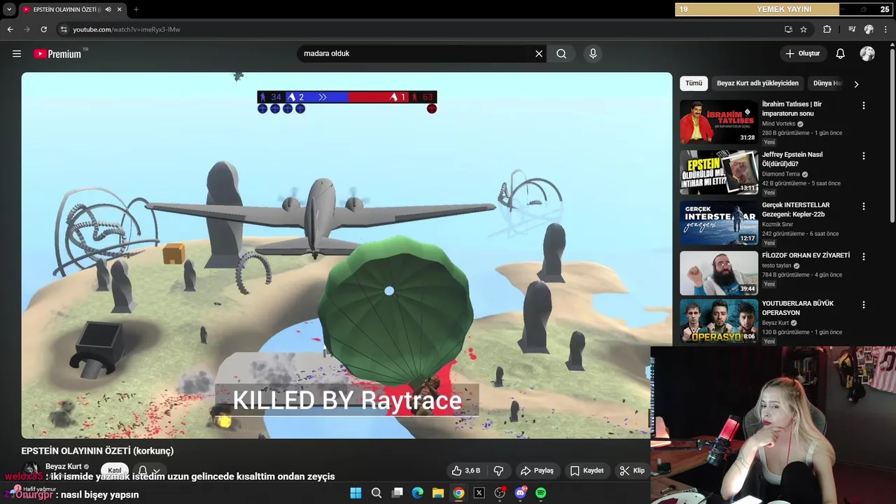Select the partially visible Dünya chip
This screenshot has width=896, height=504.
[x=827, y=83]
